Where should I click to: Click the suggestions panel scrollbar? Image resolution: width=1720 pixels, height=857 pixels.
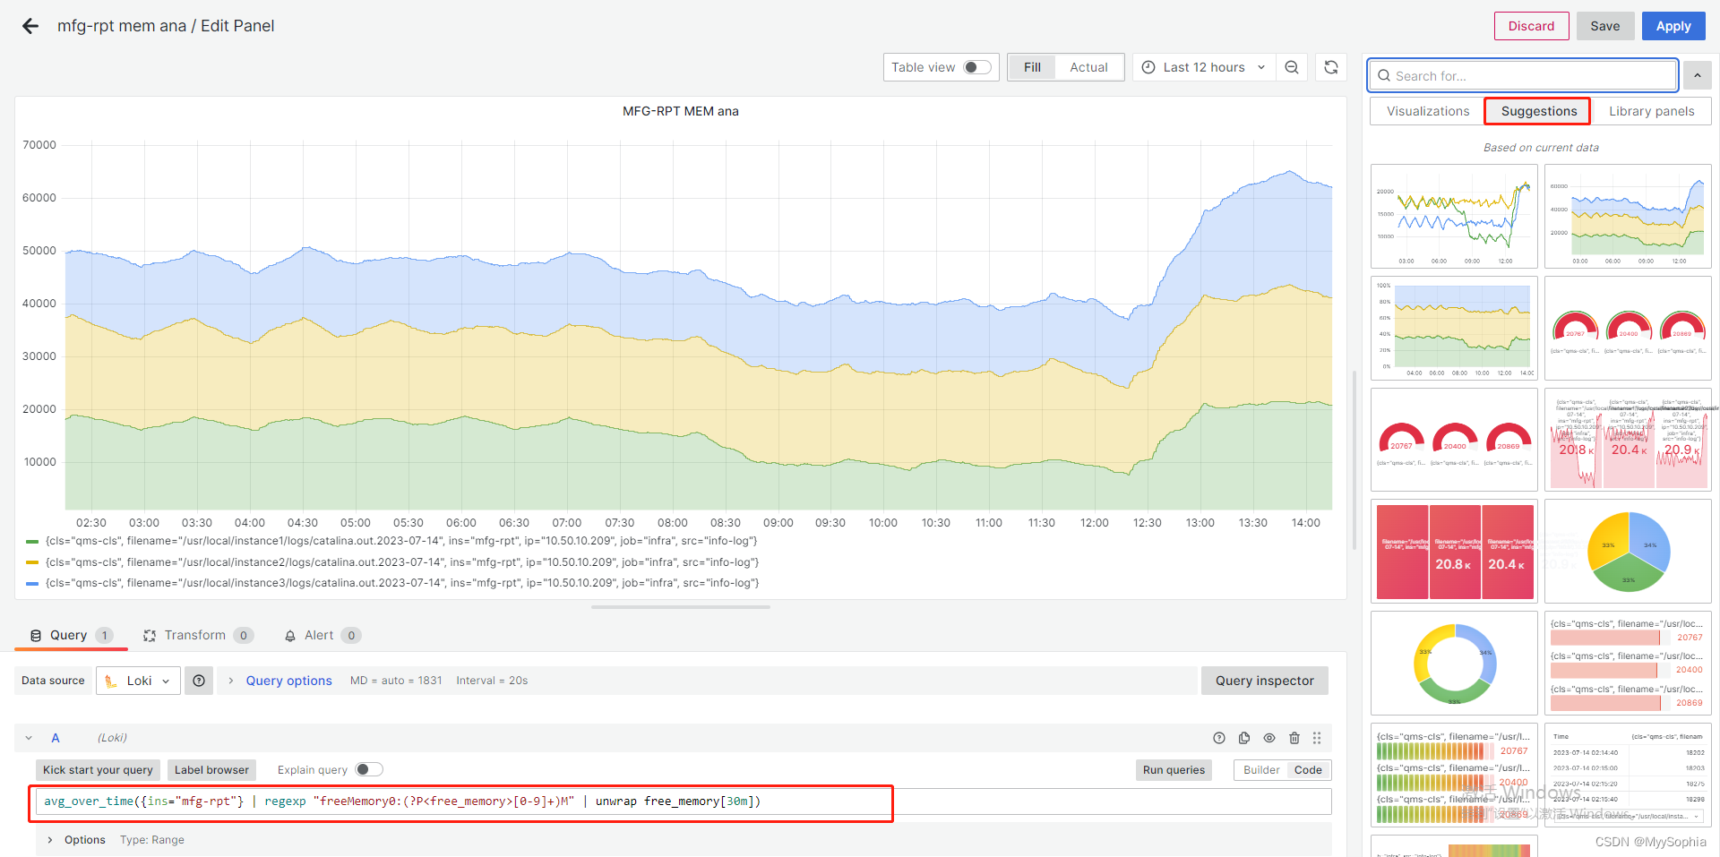tap(1354, 459)
